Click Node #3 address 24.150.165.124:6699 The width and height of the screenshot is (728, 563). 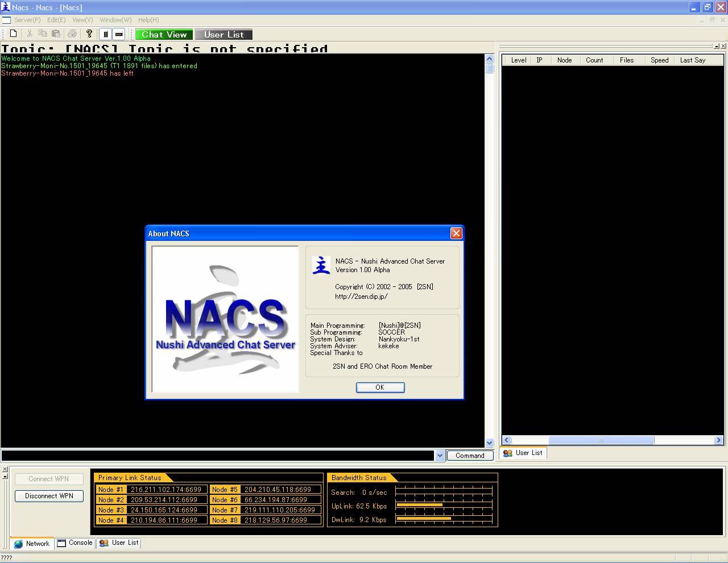[166, 510]
